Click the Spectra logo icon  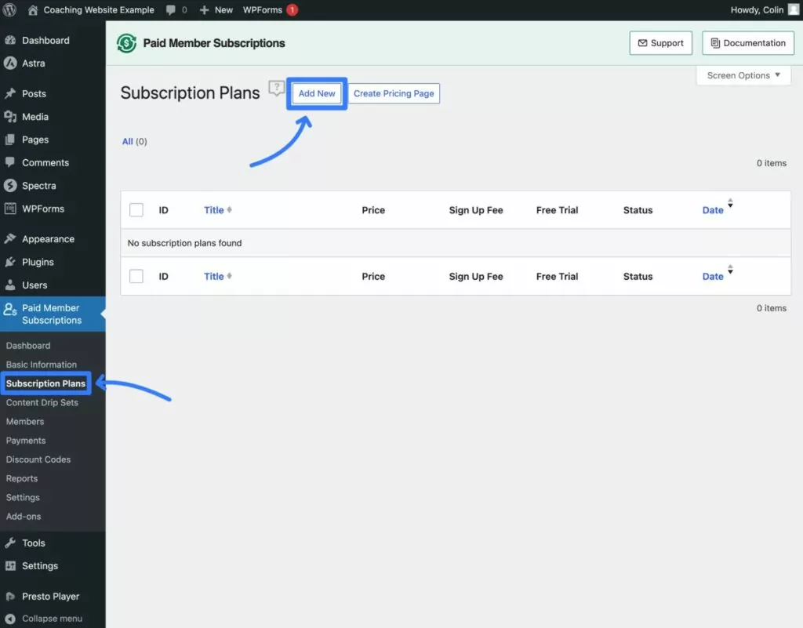point(10,185)
